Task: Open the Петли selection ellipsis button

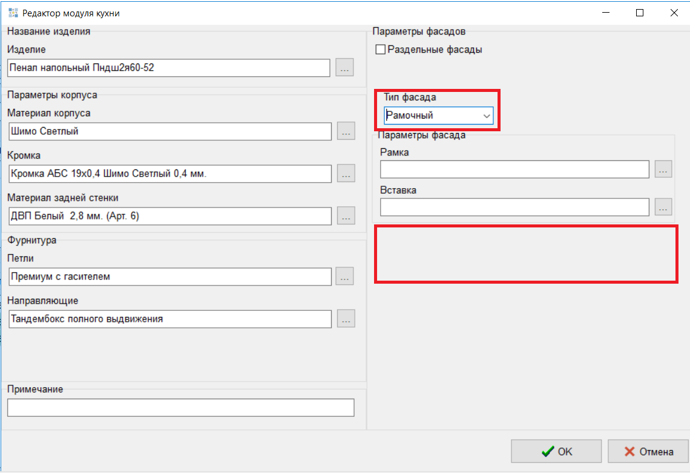Action: click(x=346, y=276)
